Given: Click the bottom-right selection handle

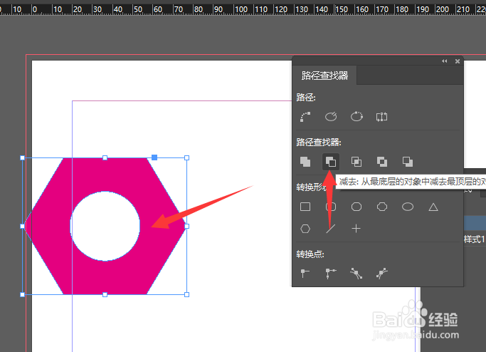Looking at the screenshot, I should point(186,294).
